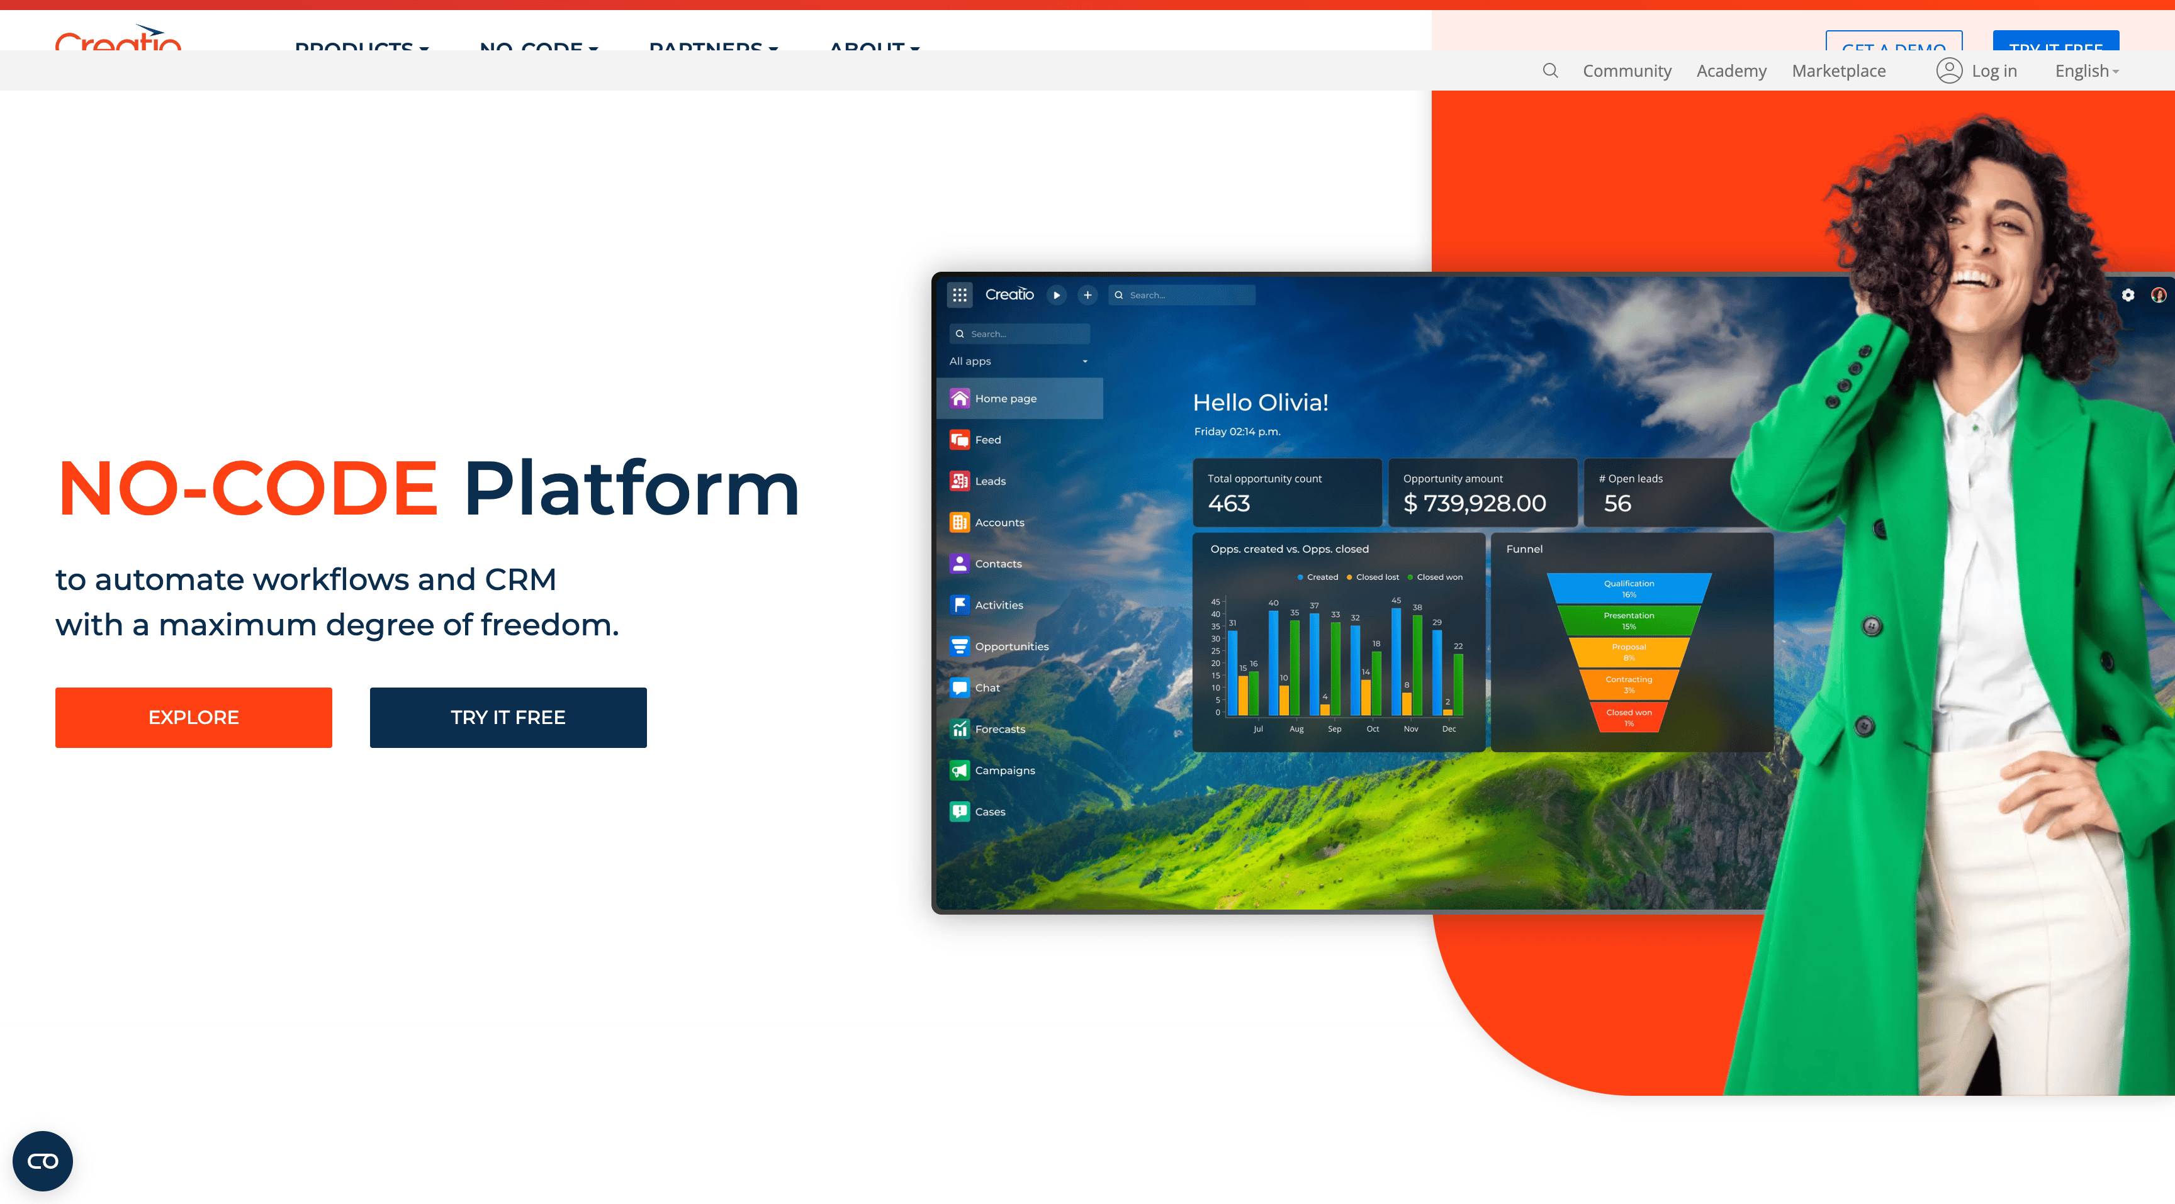Click the blue Qualification funnel segment
The height and width of the screenshot is (1204, 2175).
tap(1629, 589)
